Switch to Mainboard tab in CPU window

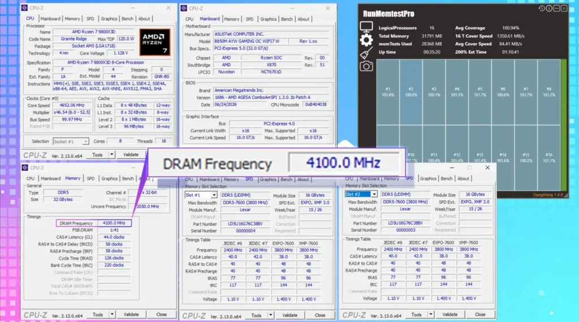50,19
